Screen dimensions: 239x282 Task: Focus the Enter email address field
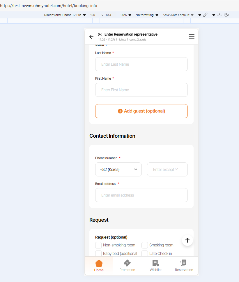click(141, 195)
